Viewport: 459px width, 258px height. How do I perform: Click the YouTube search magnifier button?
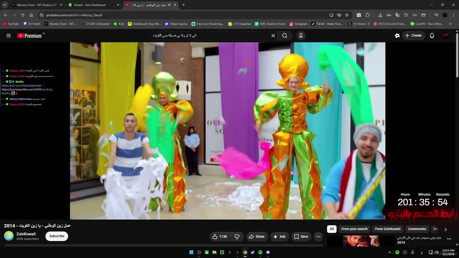click(285, 35)
